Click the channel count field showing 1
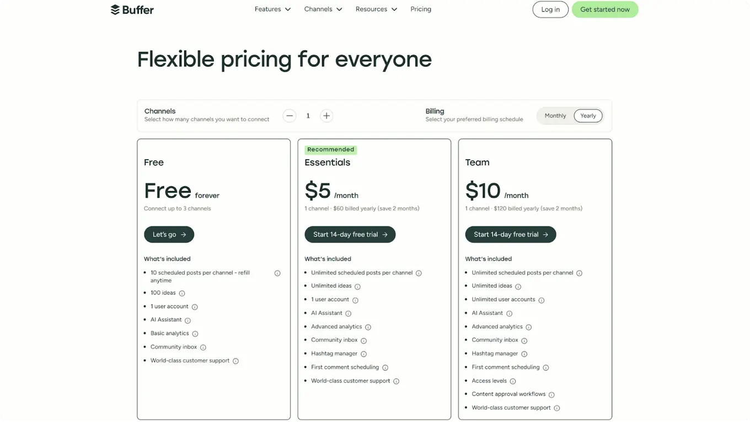Image resolution: width=750 pixels, height=422 pixels. [308, 116]
